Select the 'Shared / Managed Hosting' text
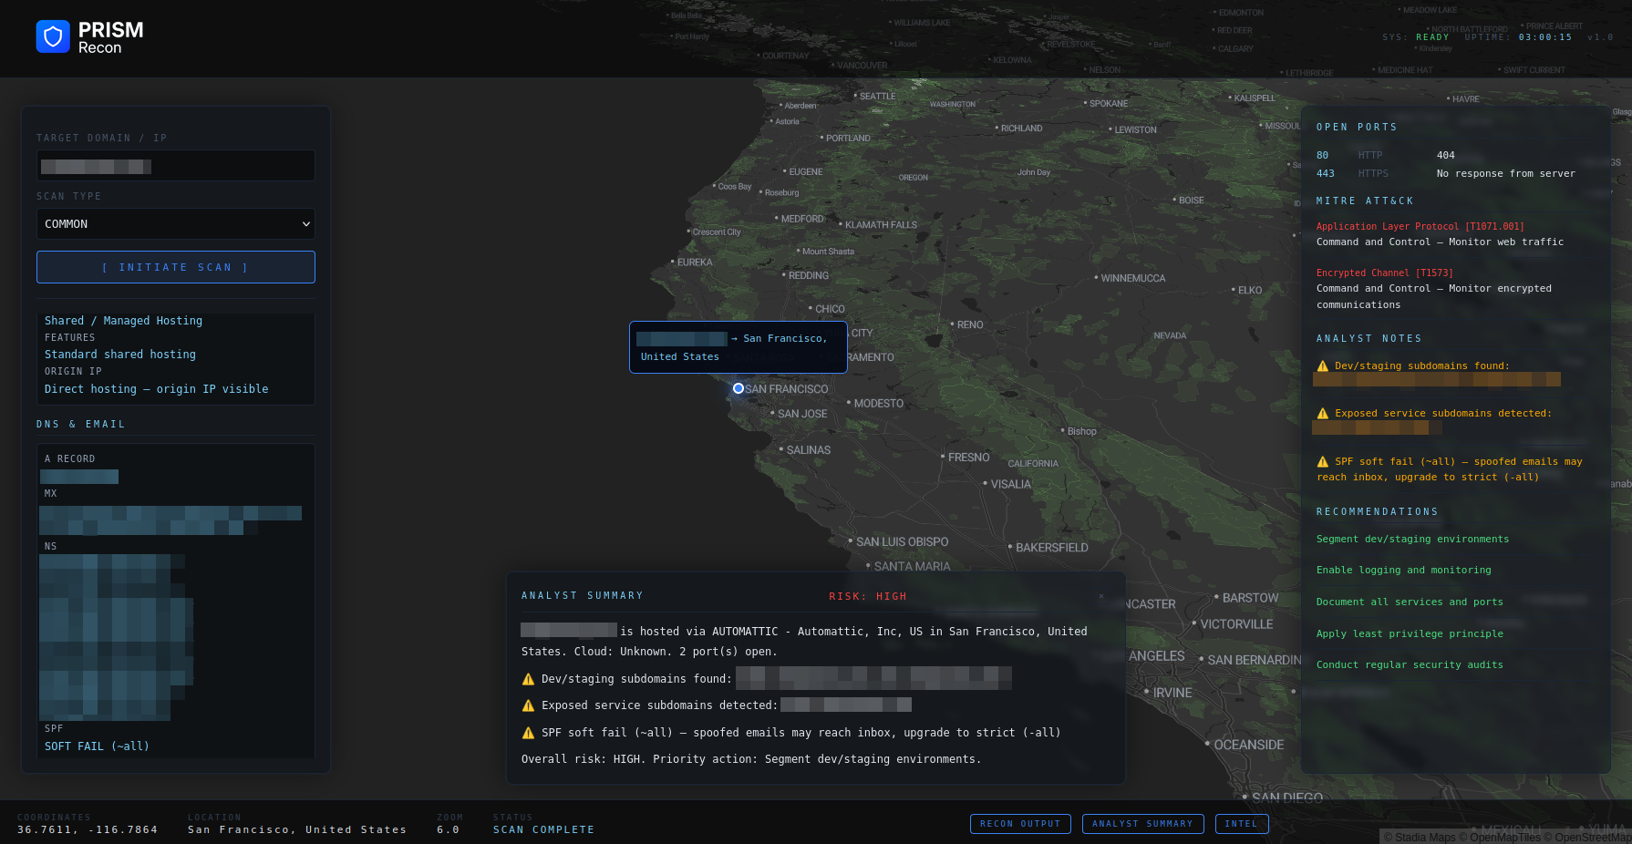 pyautogui.click(x=124, y=321)
